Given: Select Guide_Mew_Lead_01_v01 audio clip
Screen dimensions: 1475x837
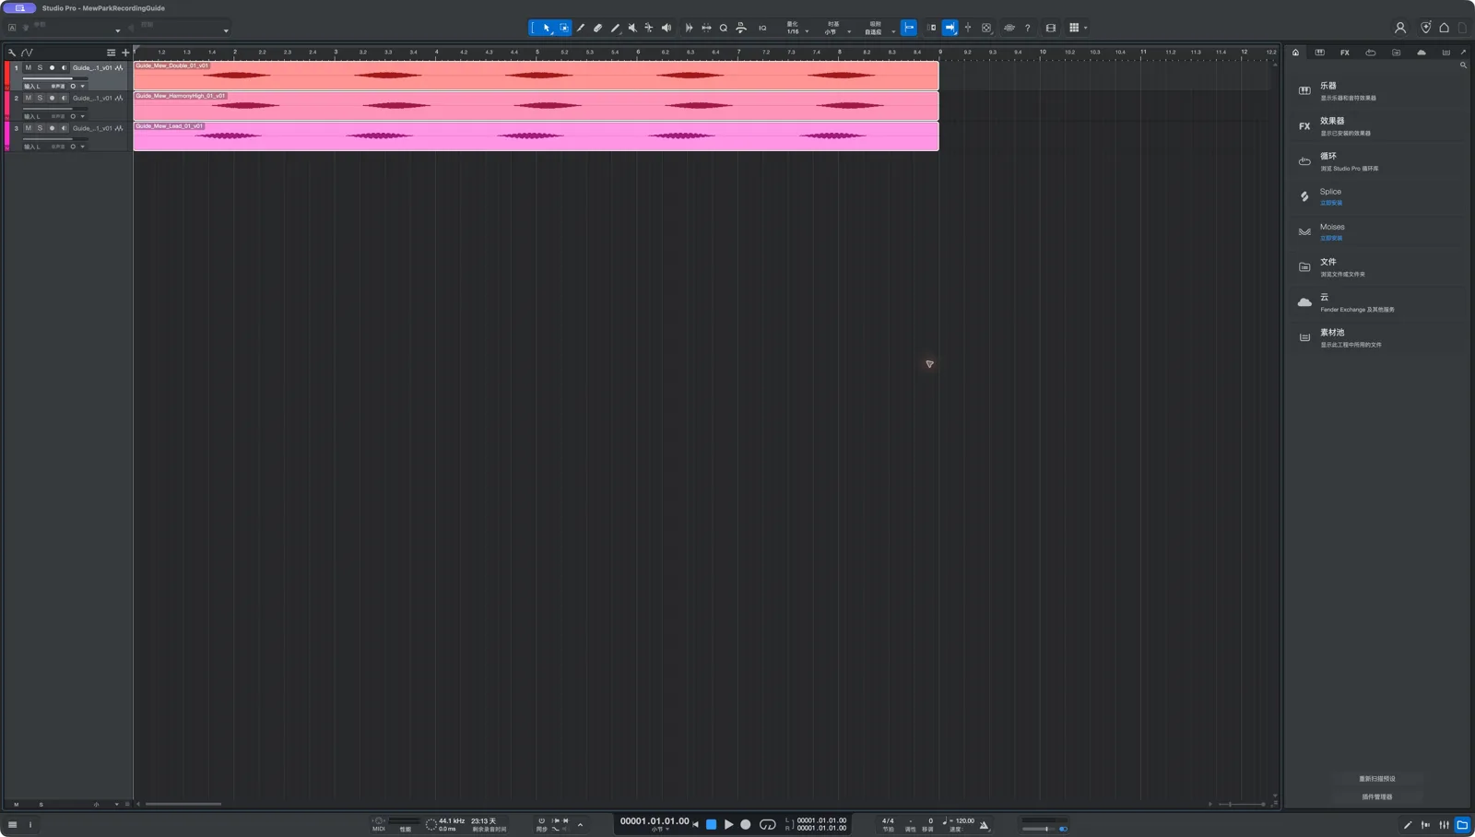Looking at the screenshot, I should (x=536, y=136).
